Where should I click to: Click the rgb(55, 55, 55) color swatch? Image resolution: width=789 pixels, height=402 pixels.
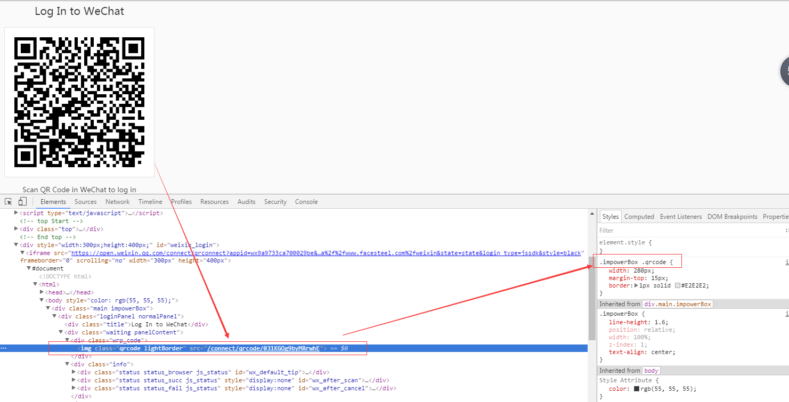pyautogui.click(x=636, y=389)
